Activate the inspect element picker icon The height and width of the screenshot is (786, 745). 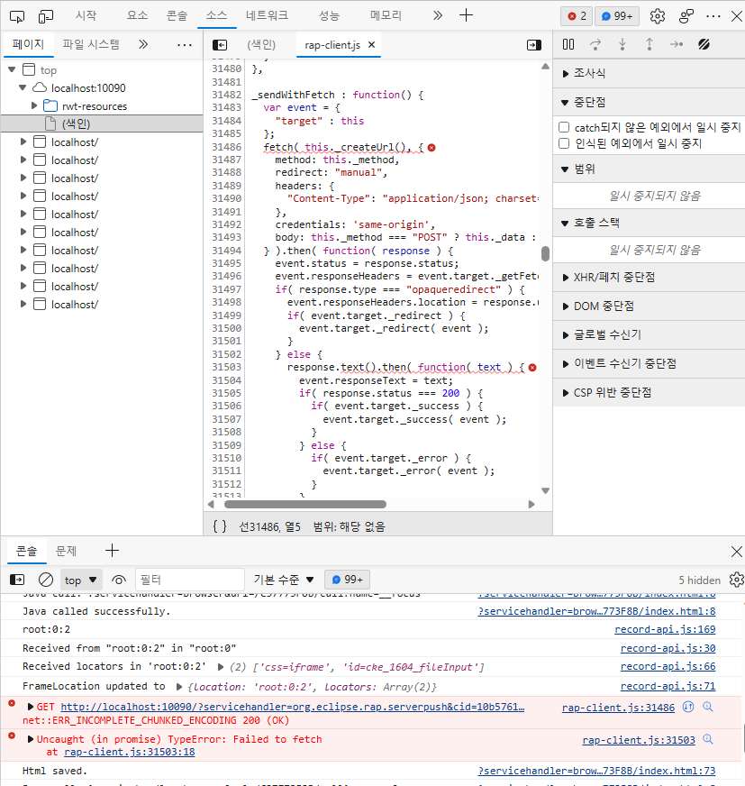pyautogui.click(x=16, y=16)
